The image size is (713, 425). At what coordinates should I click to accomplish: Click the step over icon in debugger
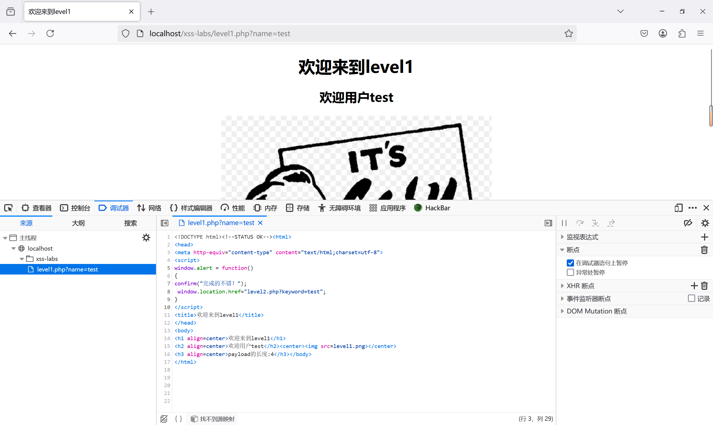tap(580, 223)
